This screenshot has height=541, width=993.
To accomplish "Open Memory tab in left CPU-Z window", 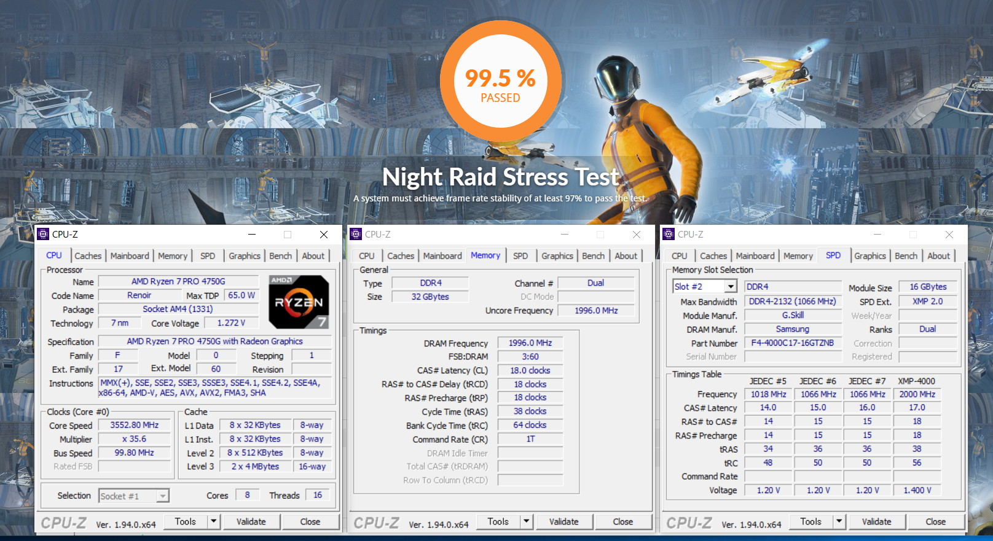I will pos(173,256).
